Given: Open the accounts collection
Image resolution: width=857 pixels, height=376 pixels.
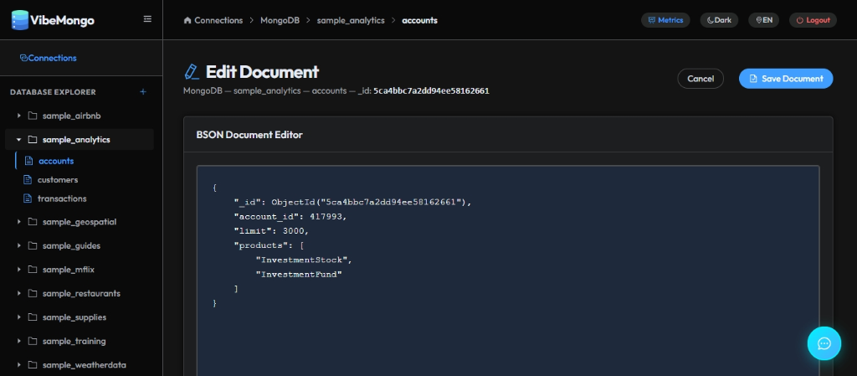Looking at the screenshot, I should 56,161.
